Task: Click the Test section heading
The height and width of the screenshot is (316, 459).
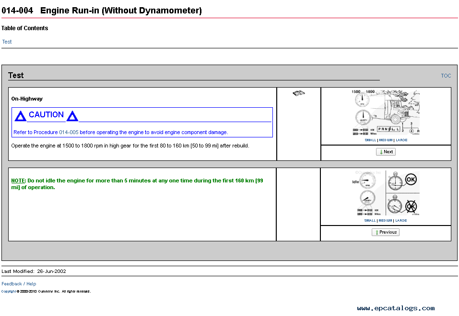Action: pos(16,76)
